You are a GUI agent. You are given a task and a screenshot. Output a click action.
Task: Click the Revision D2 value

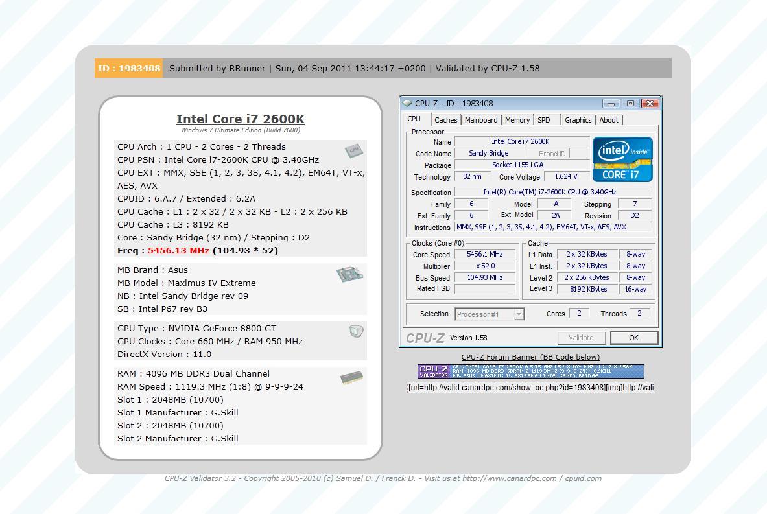[635, 216]
